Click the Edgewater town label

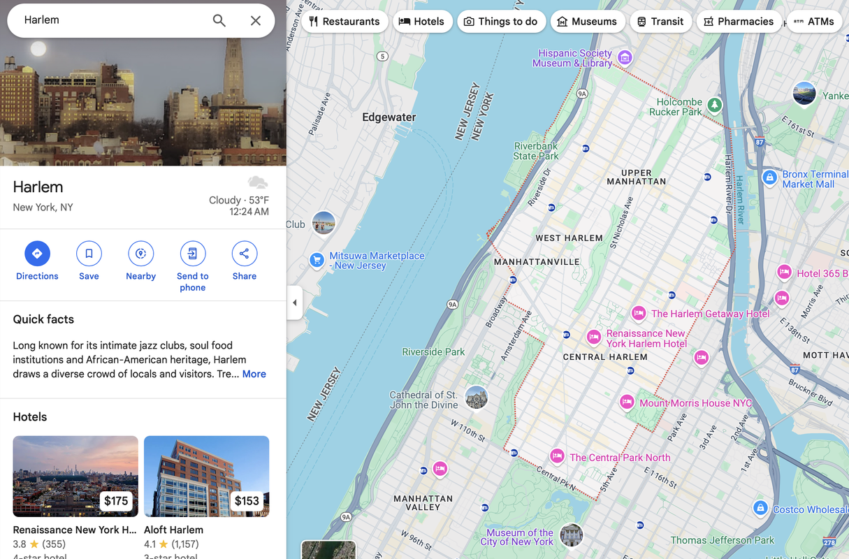(x=389, y=117)
